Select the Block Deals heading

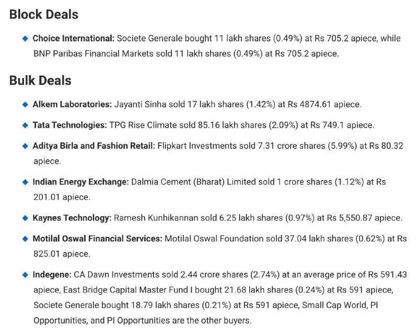[x=44, y=15]
